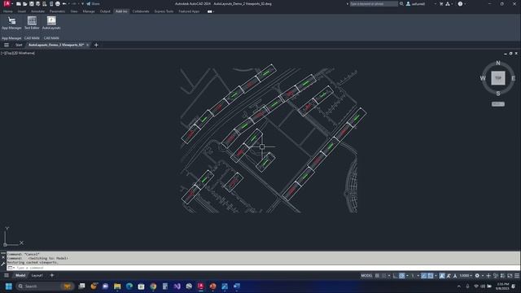Click the N direction on the ViewCube compass
This screenshot has height=293, width=521.
coord(497,63)
